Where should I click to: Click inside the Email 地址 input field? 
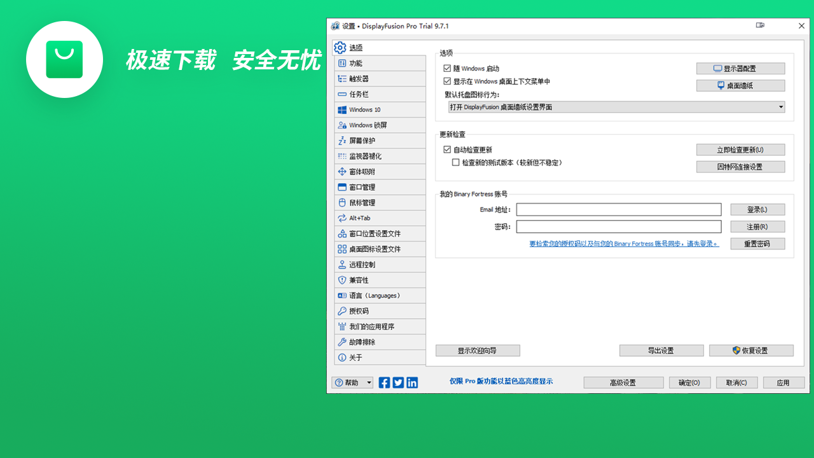(619, 209)
